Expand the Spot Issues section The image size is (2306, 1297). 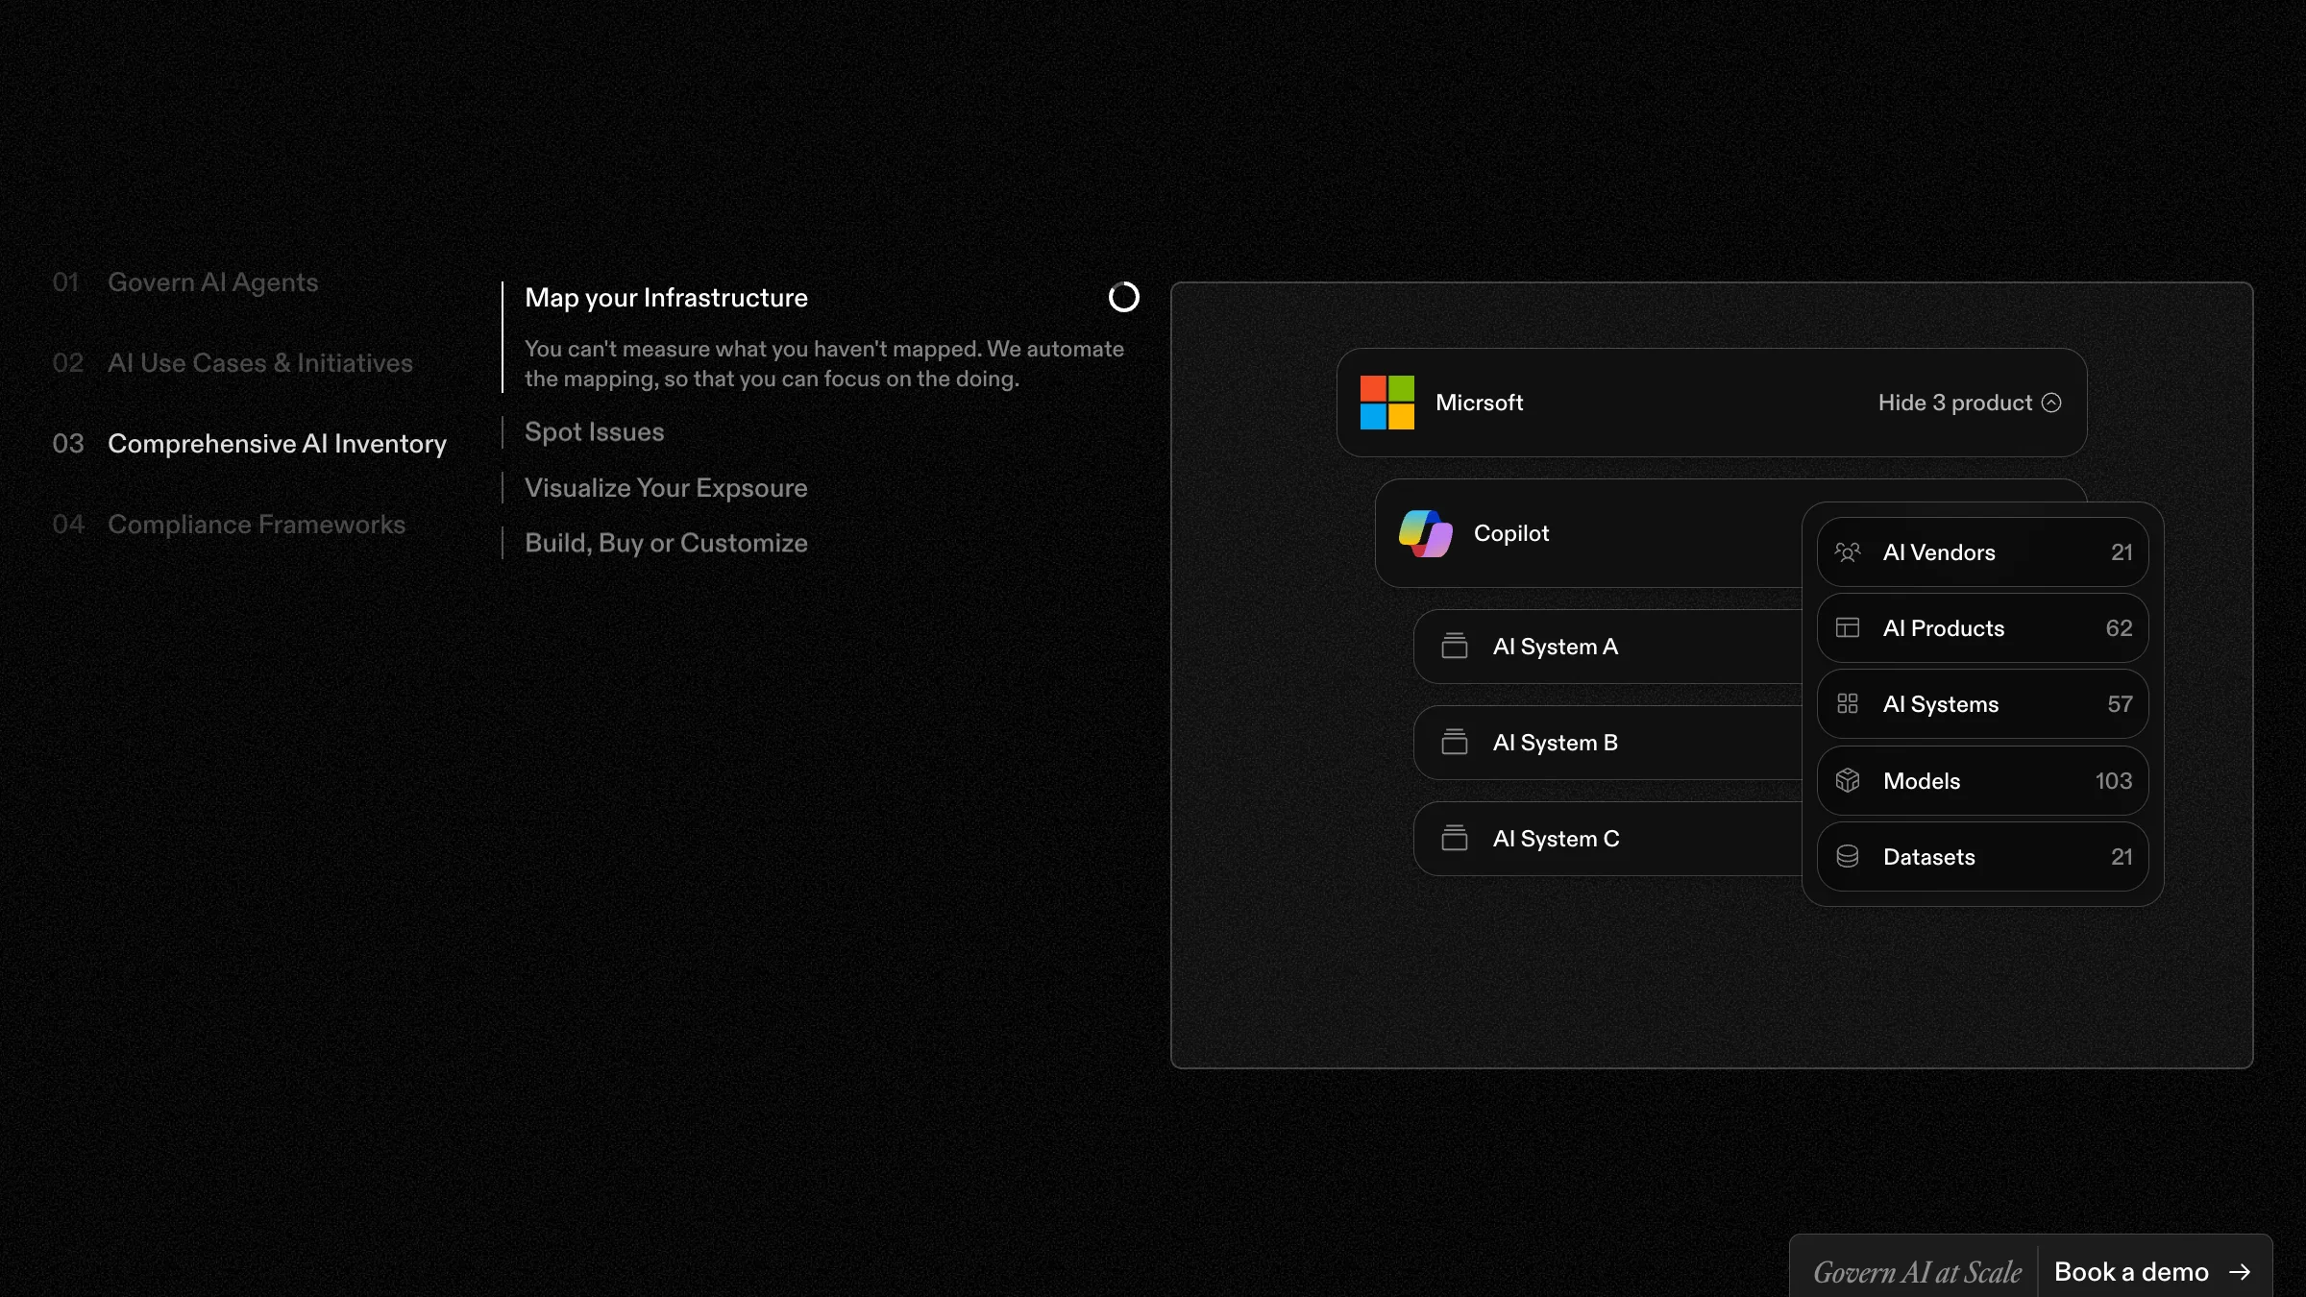click(x=594, y=432)
